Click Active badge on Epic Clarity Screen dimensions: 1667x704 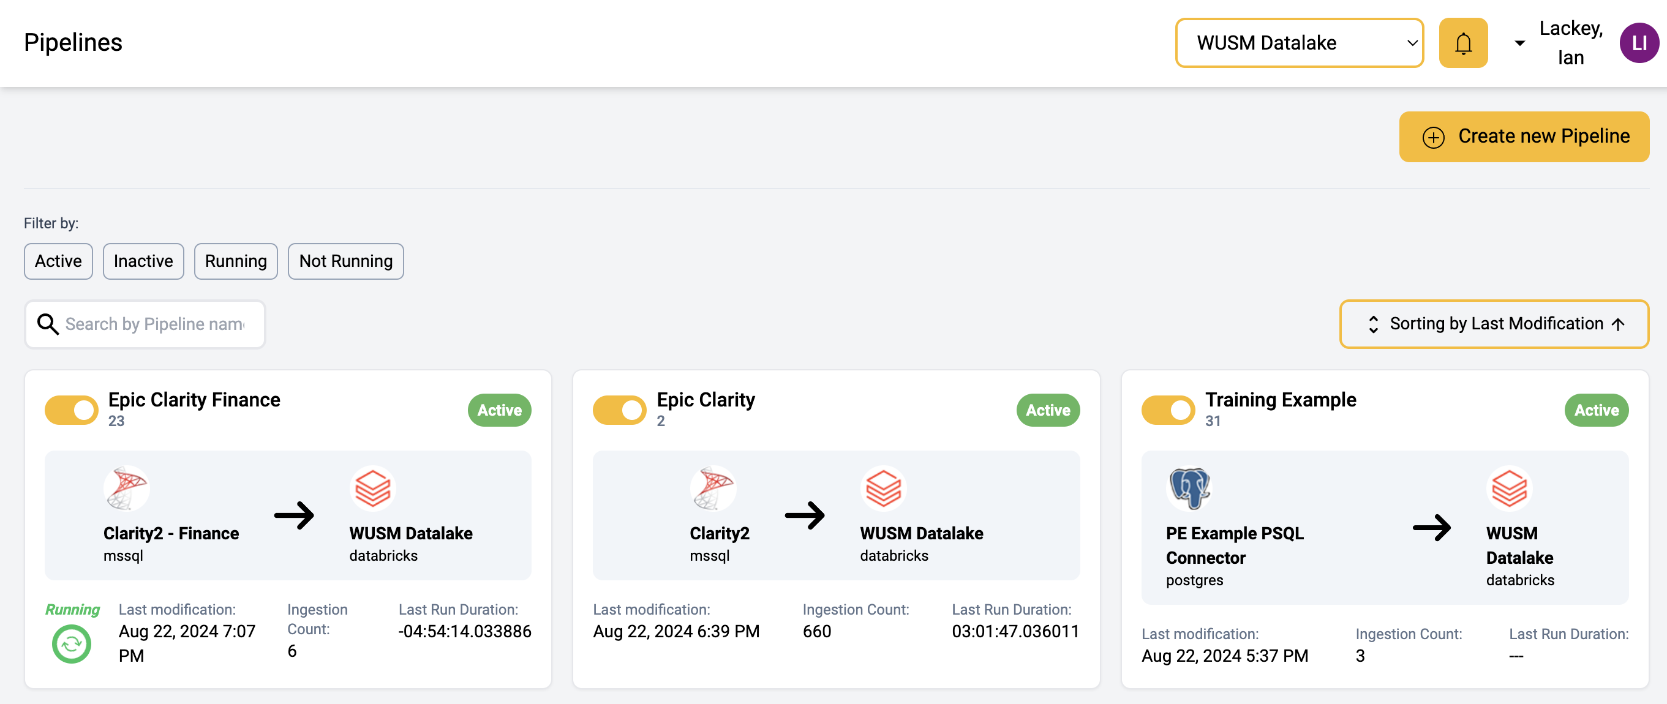click(1048, 410)
